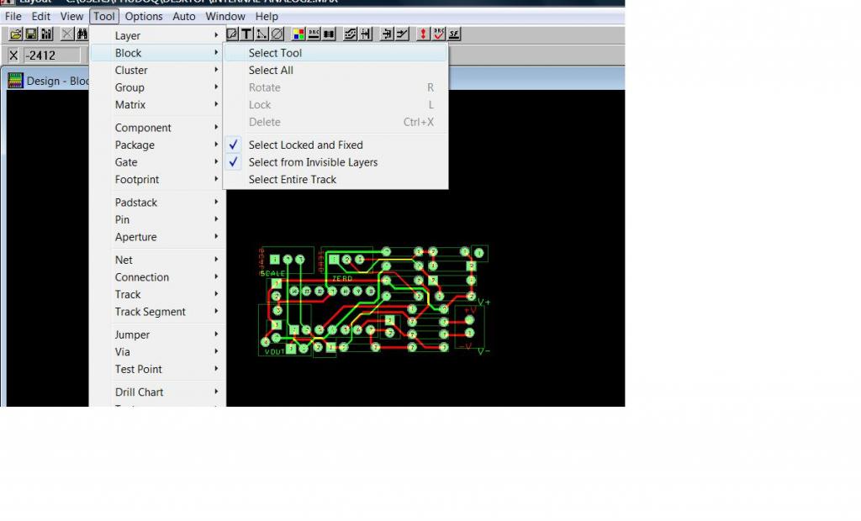
Task: Open the View menu
Action: point(71,17)
